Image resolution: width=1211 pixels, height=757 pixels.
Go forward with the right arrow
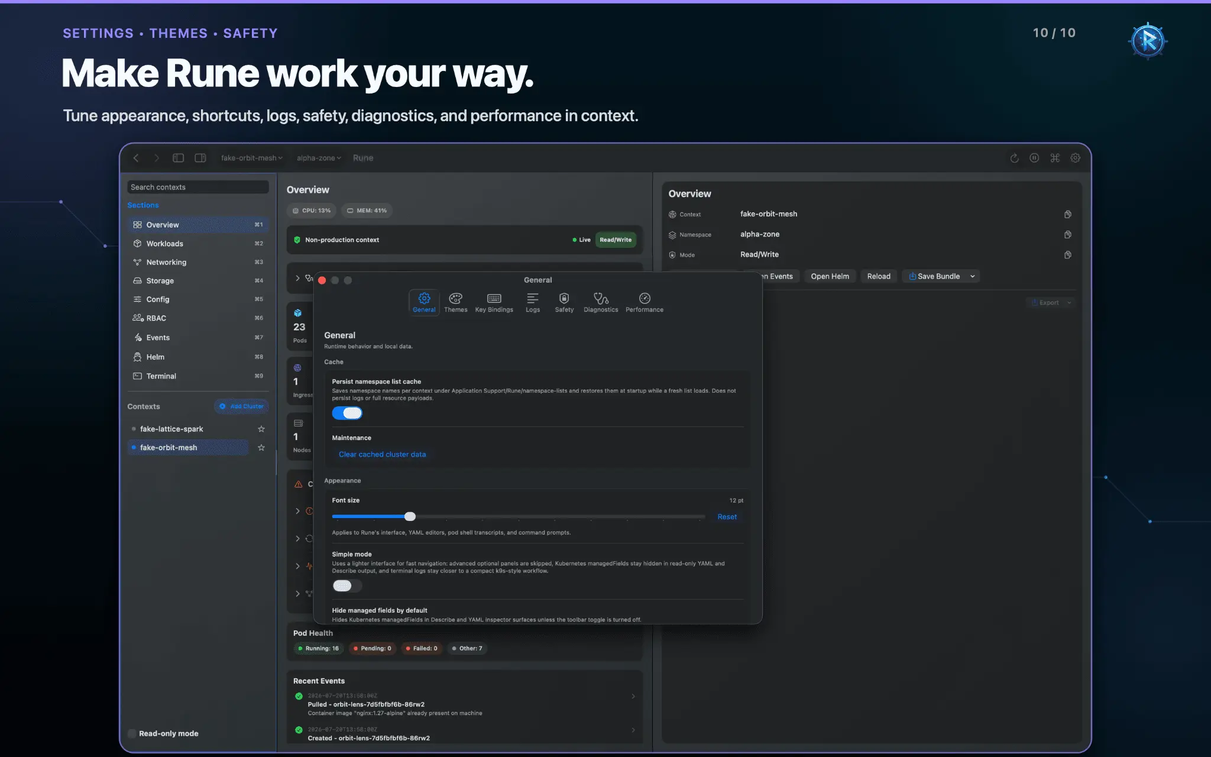pos(157,158)
